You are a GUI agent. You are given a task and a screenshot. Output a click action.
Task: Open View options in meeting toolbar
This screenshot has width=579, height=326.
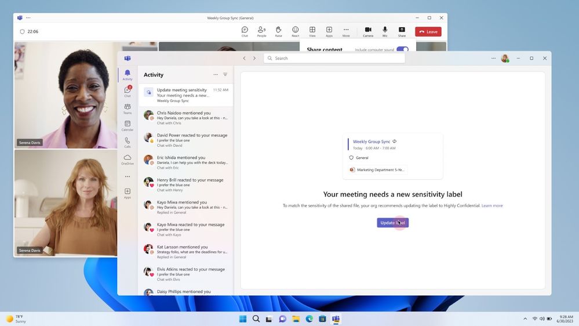coord(312,31)
